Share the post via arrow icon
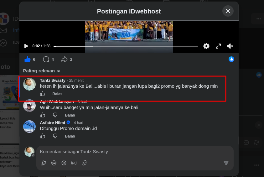 [x=64, y=59]
